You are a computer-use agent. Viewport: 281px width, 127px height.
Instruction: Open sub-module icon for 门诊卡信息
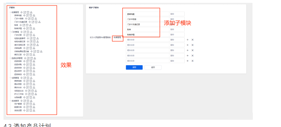pyautogui.click(x=36, y=19)
